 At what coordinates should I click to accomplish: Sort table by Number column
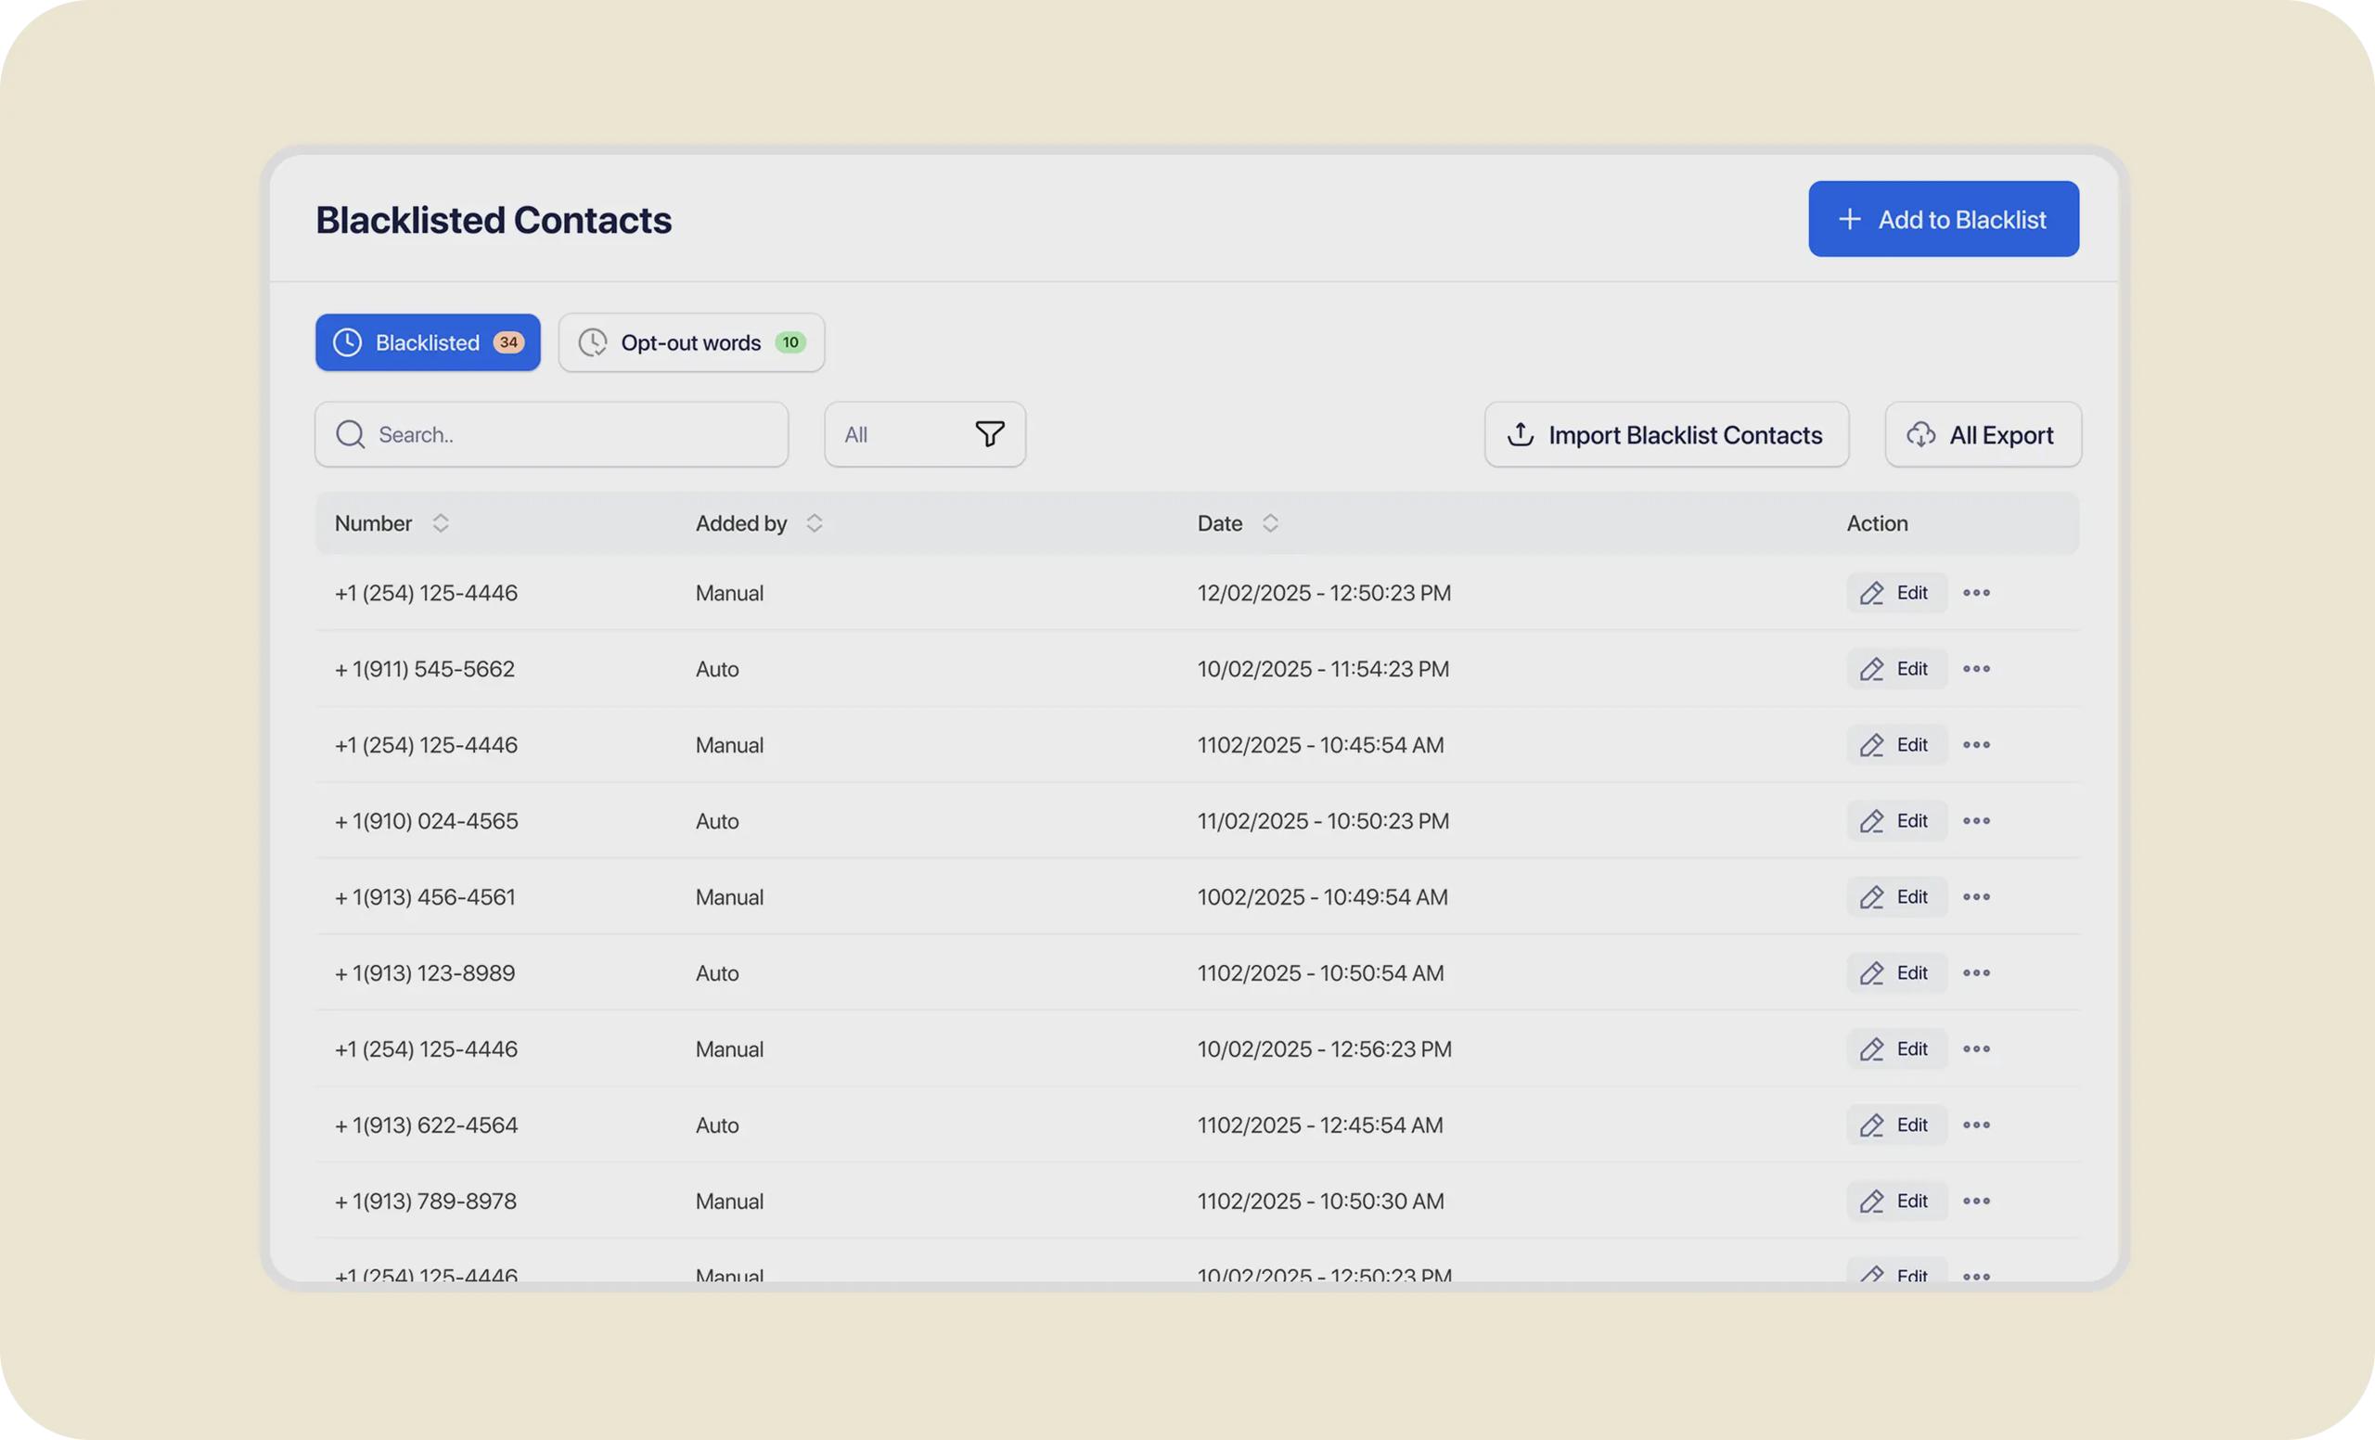pos(440,523)
